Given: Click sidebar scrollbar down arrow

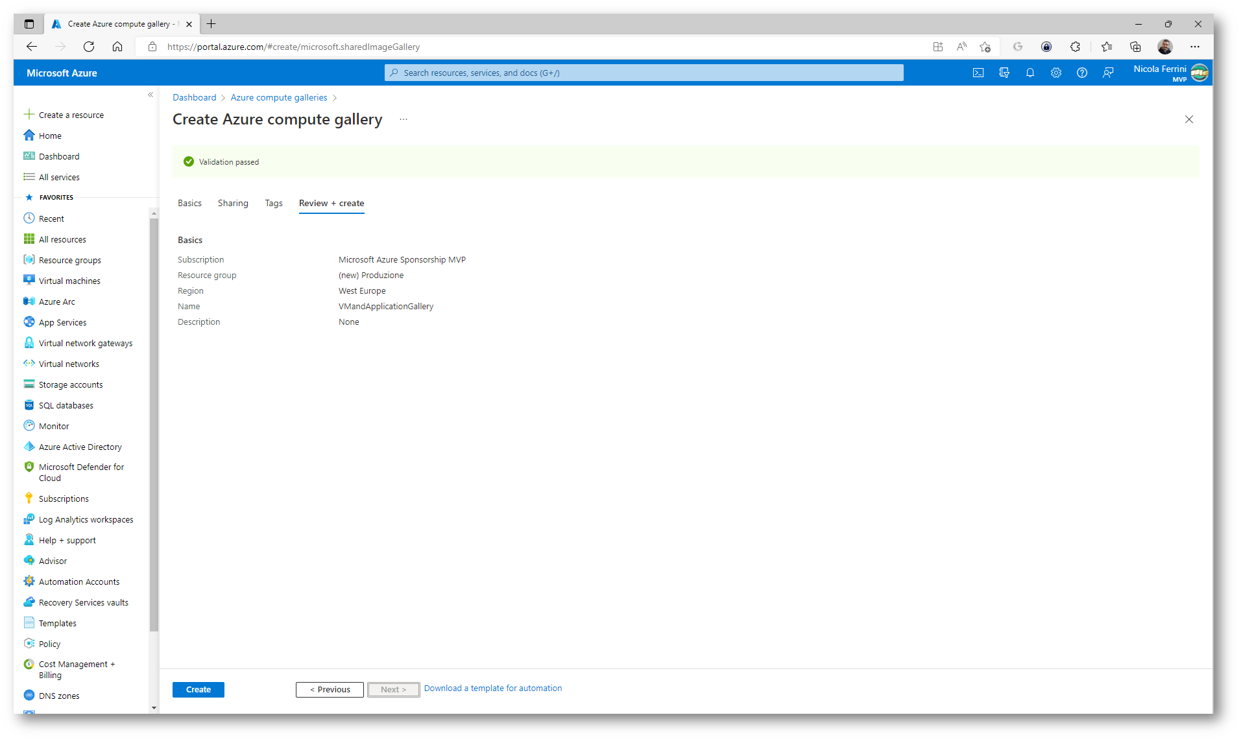Looking at the screenshot, I should (154, 707).
